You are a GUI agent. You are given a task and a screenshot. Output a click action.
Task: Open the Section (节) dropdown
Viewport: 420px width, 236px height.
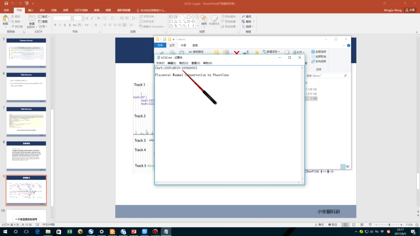click(43, 27)
